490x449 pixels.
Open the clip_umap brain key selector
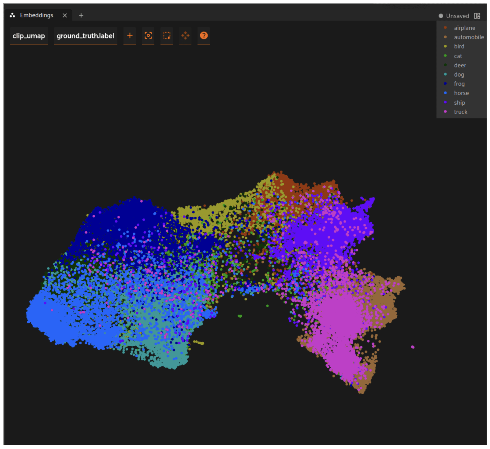click(x=29, y=36)
